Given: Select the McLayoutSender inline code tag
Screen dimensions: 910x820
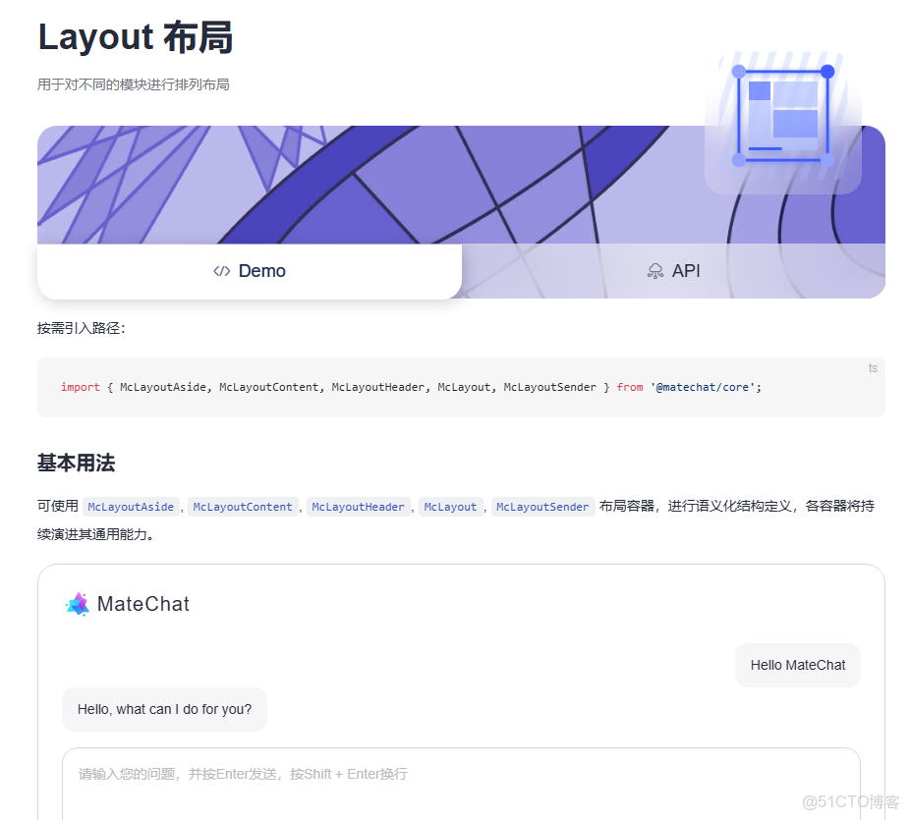Looking at the screenshot, I should click(542, 506).
